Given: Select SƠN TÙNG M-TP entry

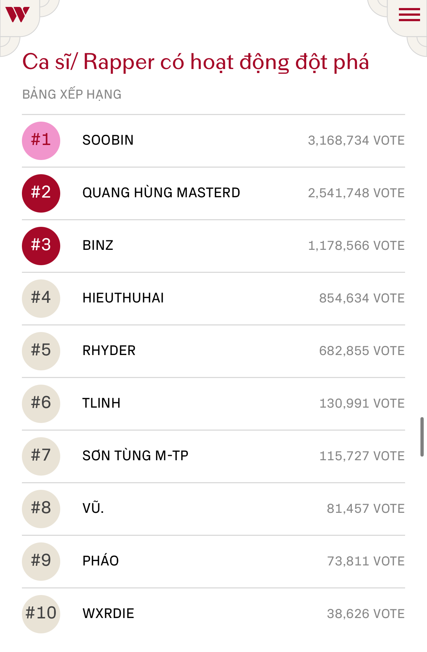Looking at the screenshot, I should pyautogui.click(x=135, y=456).
